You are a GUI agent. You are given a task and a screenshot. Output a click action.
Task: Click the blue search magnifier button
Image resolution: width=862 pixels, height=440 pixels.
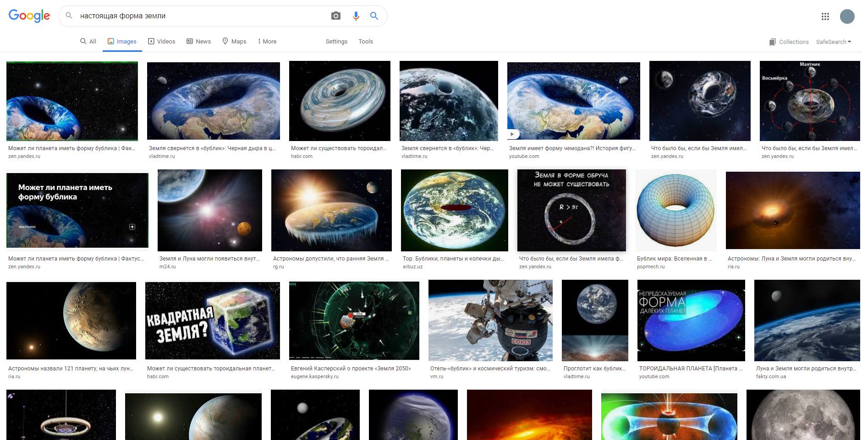tap(374, 16)
